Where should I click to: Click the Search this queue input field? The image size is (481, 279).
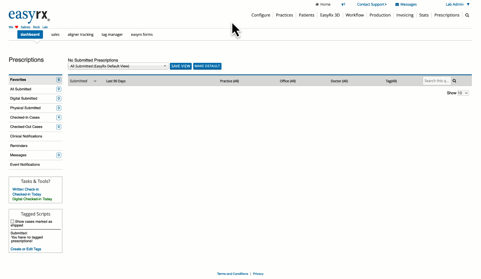tap(437, 81)
